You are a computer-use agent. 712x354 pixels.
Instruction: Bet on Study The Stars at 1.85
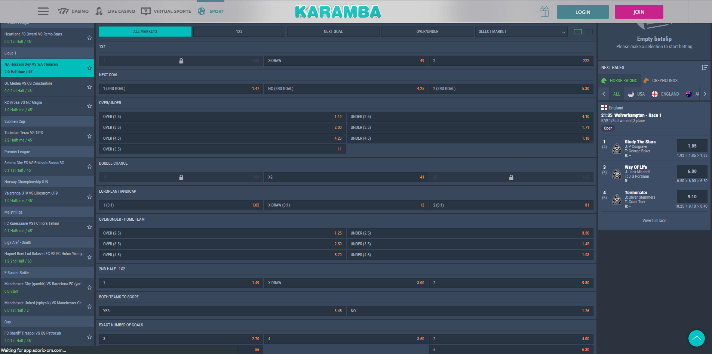692,146
